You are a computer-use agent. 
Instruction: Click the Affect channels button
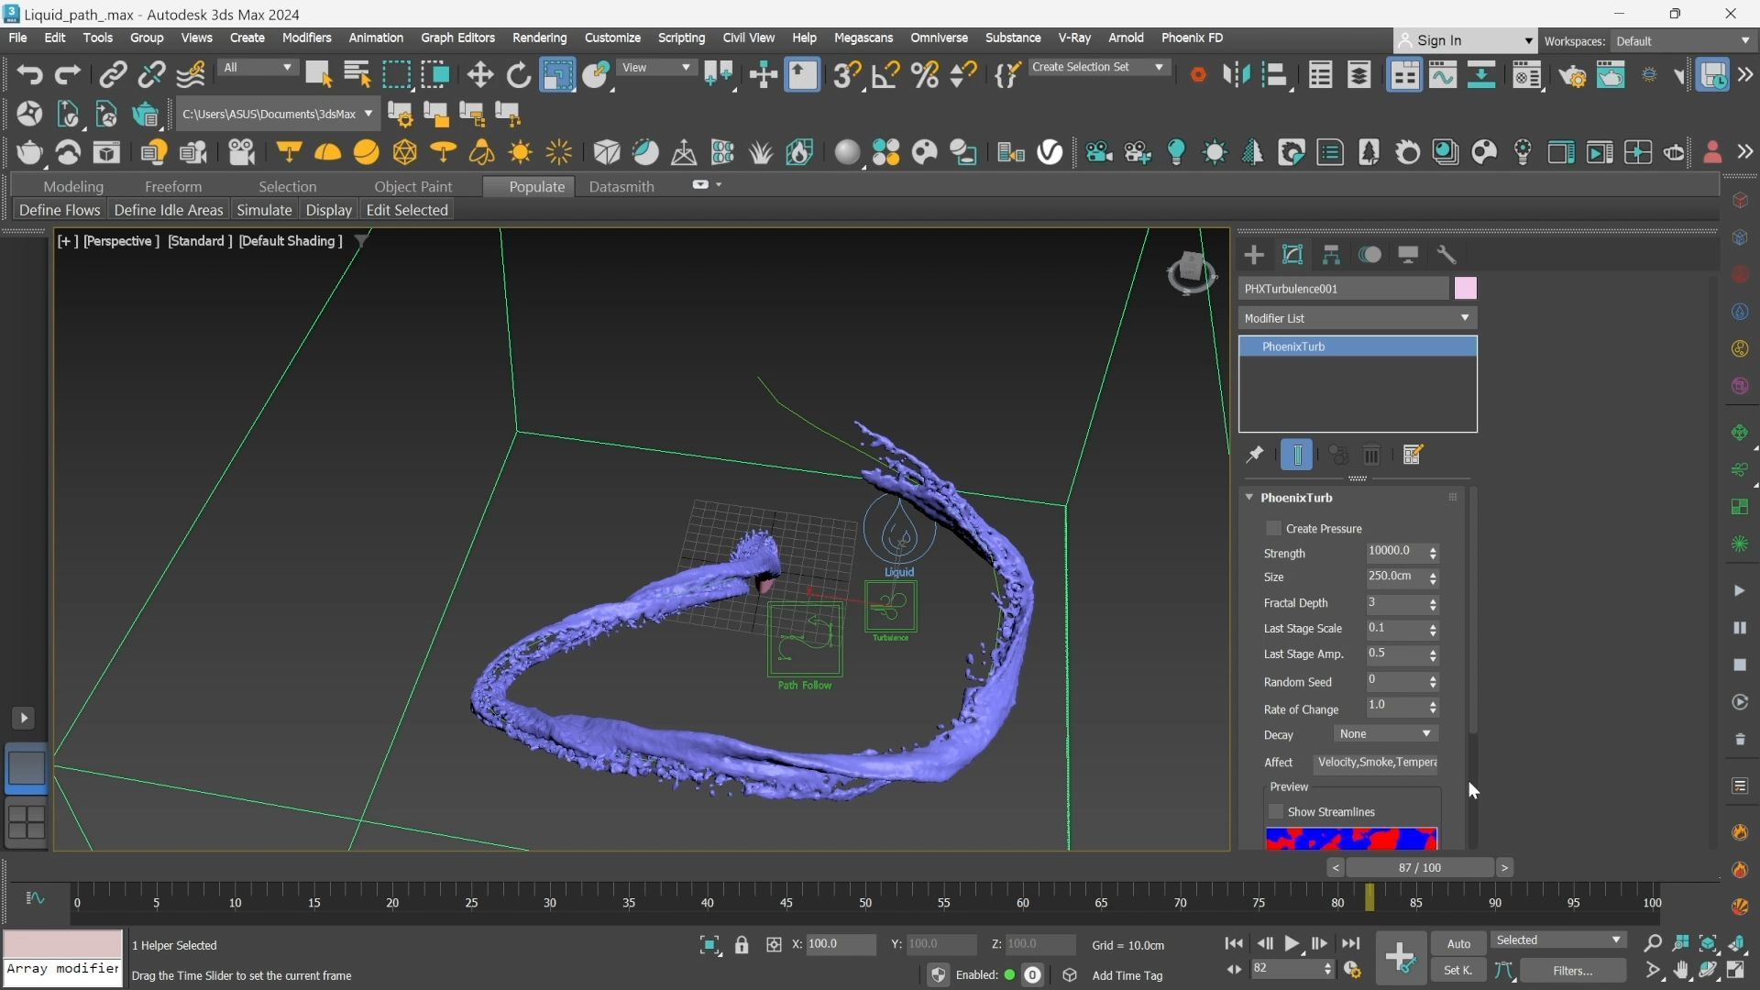[x=1376, y=763]
